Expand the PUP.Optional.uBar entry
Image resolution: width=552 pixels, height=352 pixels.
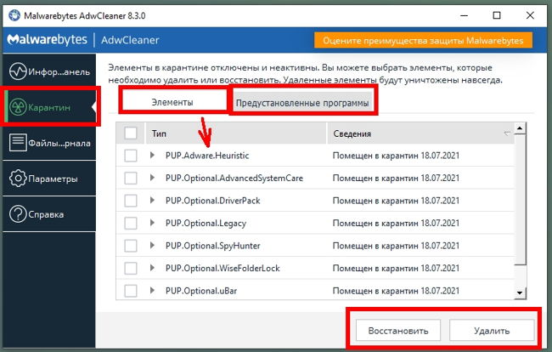(x=152, y=290)
